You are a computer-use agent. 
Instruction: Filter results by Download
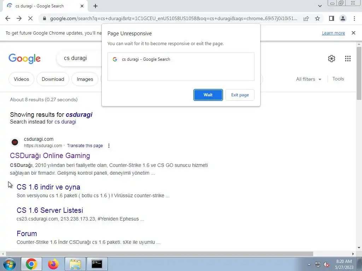point(53,79)
